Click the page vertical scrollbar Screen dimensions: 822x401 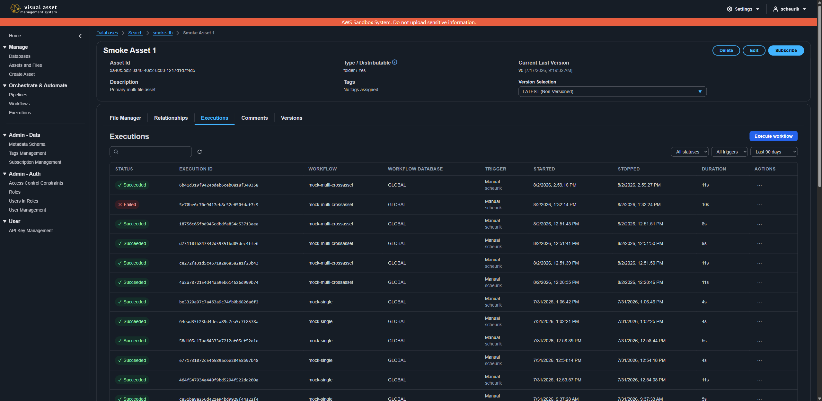point(819,96)
